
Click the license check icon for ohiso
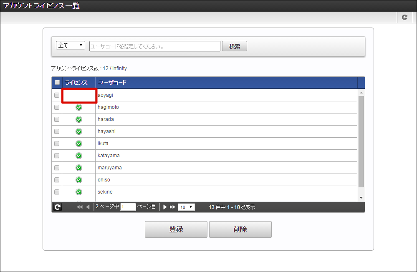point(79,180)
